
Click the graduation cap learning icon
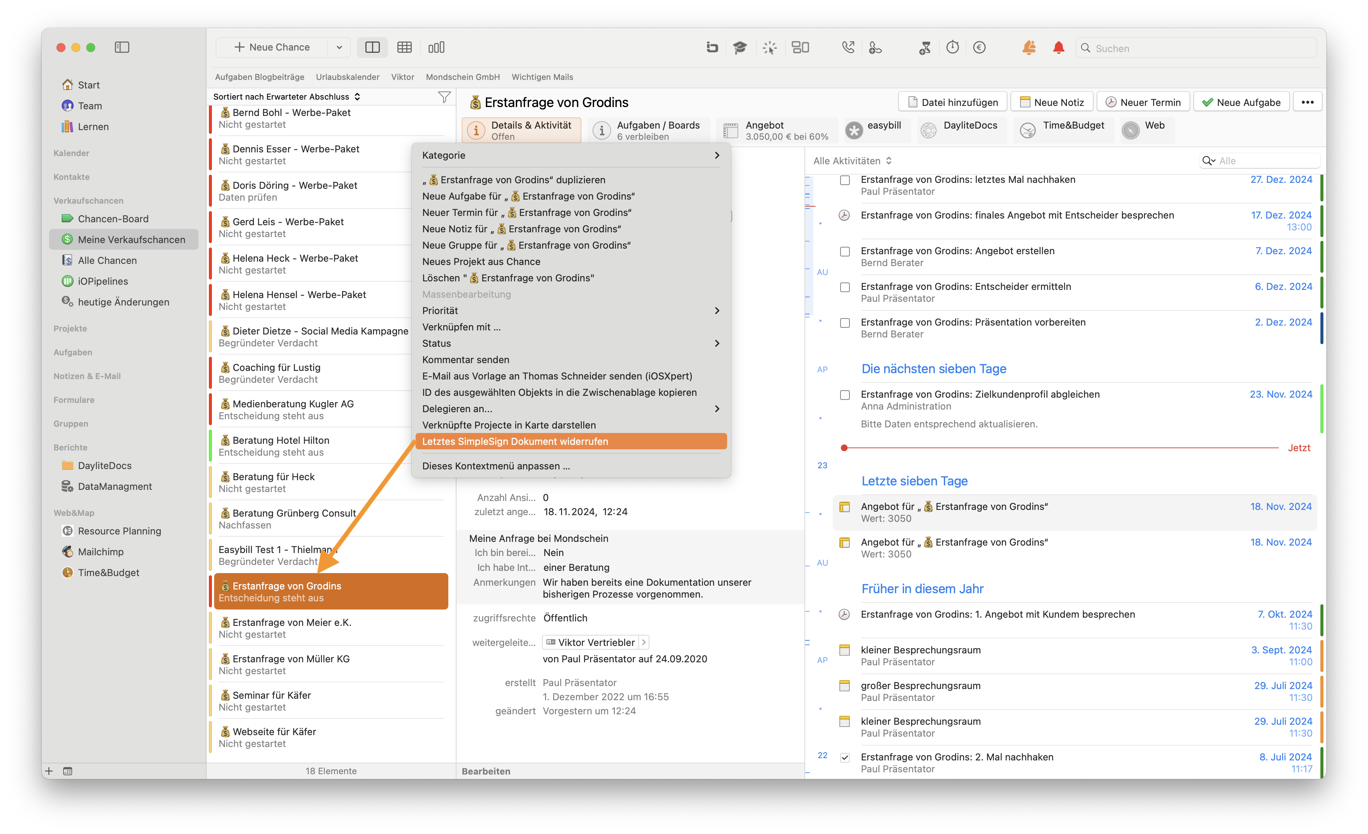(x=739, y=48)
